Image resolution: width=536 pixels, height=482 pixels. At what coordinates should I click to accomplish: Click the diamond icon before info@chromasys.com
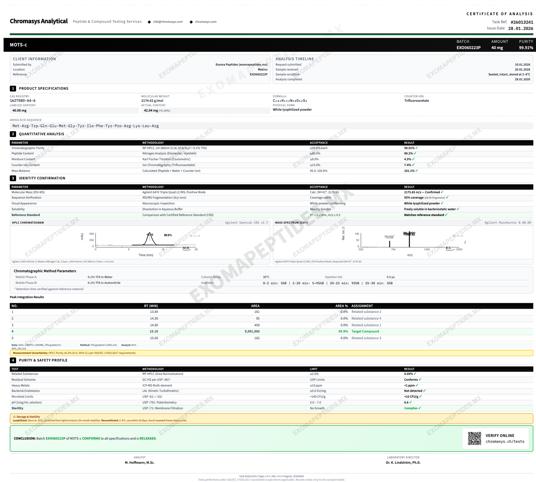[x=149, y=22]
